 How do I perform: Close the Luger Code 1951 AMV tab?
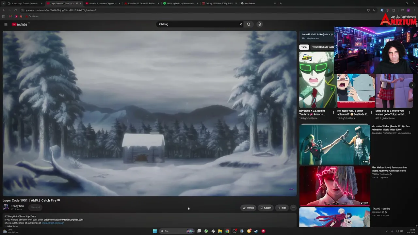81,3
